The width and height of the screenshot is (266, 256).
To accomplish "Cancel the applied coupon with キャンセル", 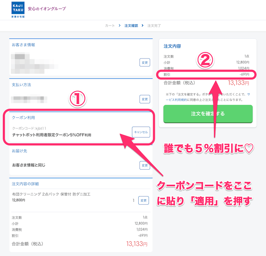I will [x=141, y=132].
